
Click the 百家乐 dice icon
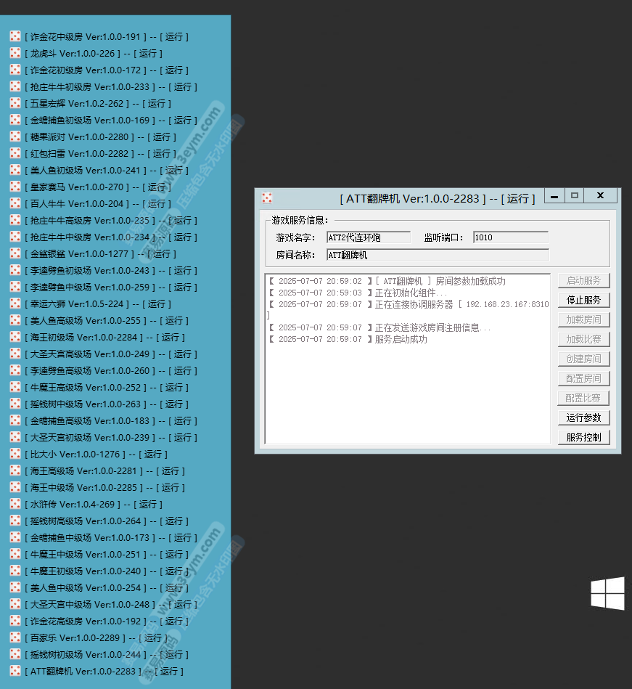(x=15, y=637)
